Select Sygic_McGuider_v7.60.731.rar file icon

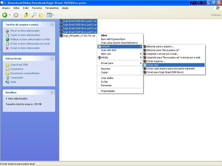[61, 36]
